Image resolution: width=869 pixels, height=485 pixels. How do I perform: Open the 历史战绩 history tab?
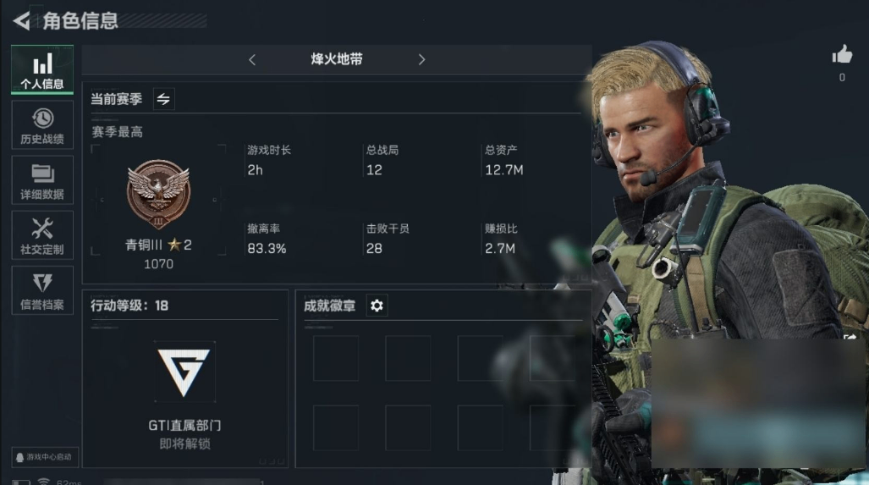click(42, 125)
